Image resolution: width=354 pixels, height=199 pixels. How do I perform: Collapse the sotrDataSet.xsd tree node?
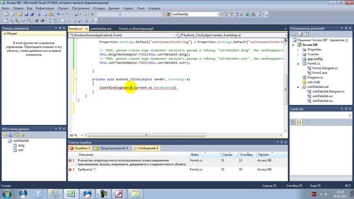298,87
